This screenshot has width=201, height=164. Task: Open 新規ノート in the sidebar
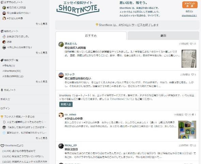(10, 90)
